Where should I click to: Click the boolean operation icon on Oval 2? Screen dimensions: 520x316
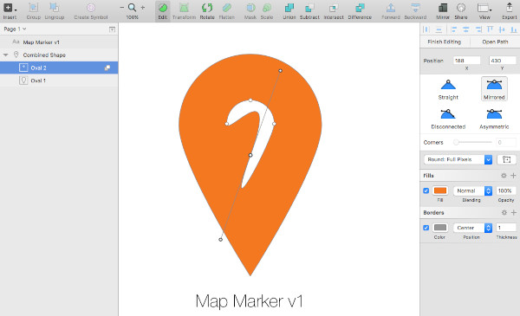click(107, 68)
